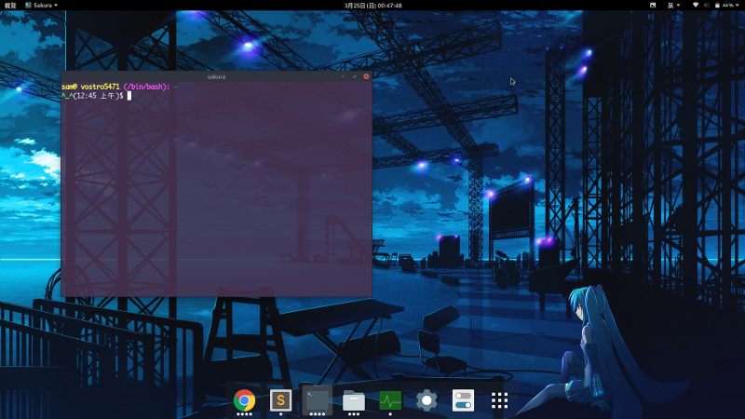Maximize the sakura terminal window

(355, 76)
